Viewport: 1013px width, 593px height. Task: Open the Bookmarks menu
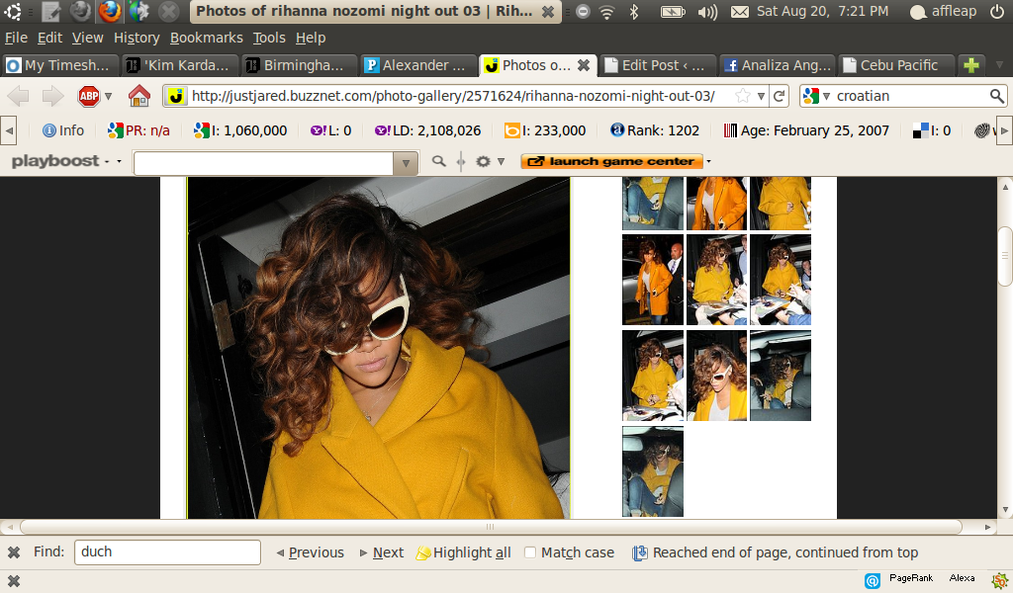[x=206, y=39]
